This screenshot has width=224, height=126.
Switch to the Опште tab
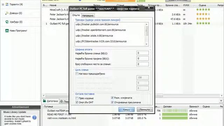76,15
